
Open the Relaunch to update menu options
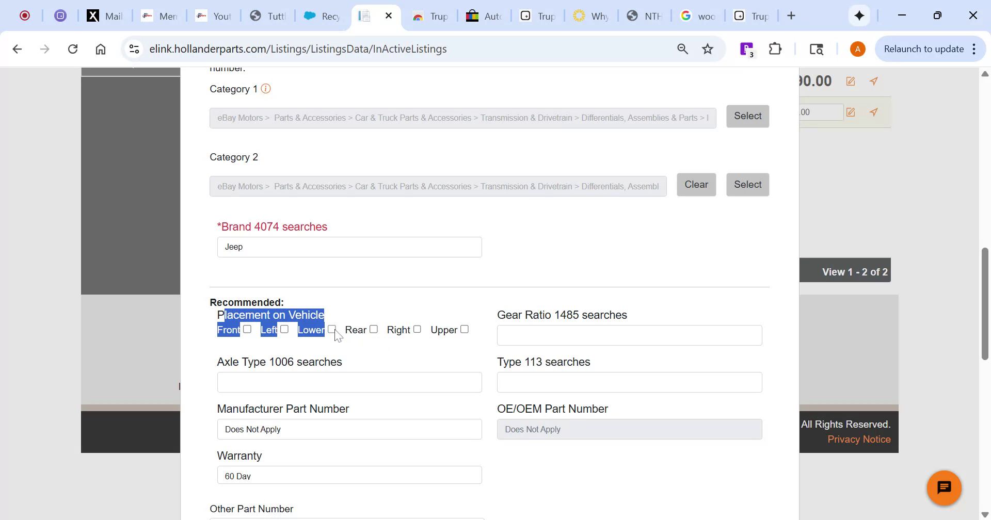[x=974, y=48]
